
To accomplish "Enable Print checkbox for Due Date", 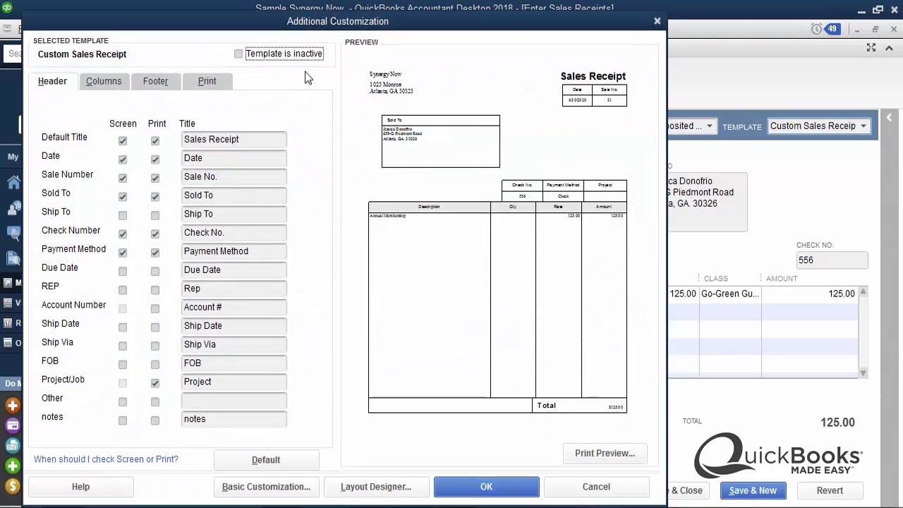I will (x=155, y=271).
